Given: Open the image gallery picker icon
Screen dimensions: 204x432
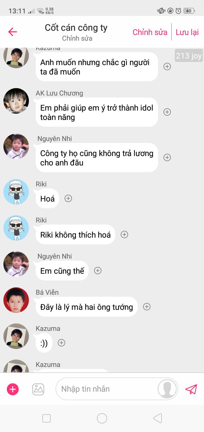Looking at the screenshot, I should (x=38, y=389).
